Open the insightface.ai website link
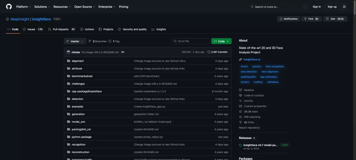The height and width of the screenshot is (160, 356). point(252,59)
